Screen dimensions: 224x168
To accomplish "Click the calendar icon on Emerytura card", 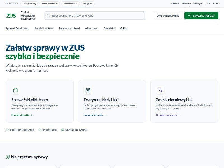I will (88, 90).
